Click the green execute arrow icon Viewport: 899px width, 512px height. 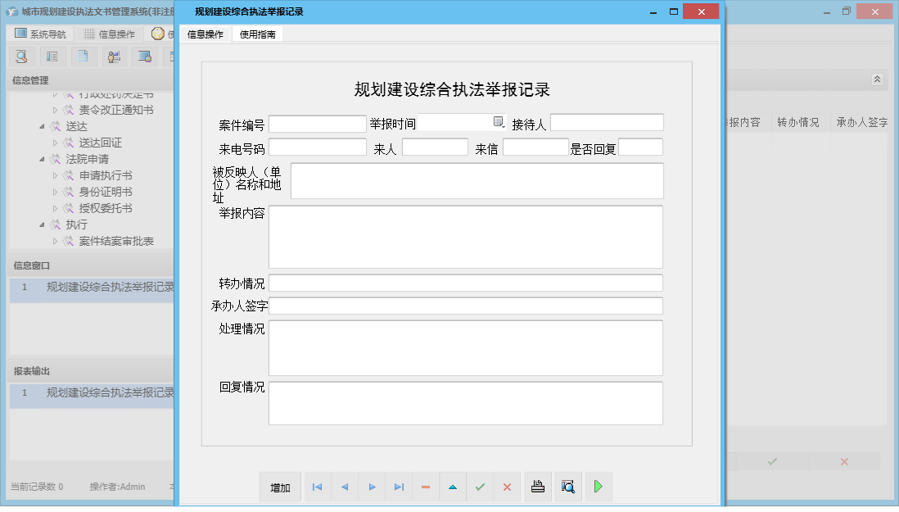598,487
